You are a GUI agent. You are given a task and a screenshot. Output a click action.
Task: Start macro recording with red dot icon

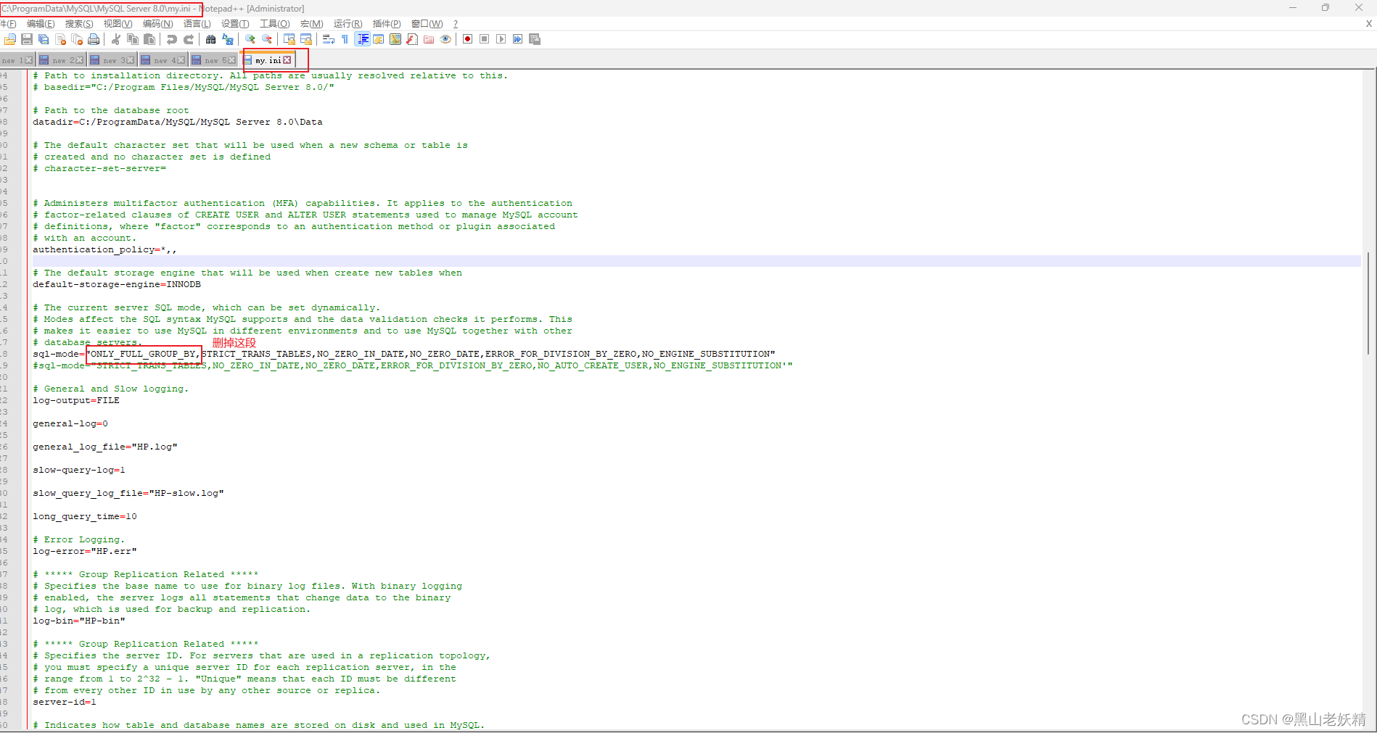coord(468,39)
